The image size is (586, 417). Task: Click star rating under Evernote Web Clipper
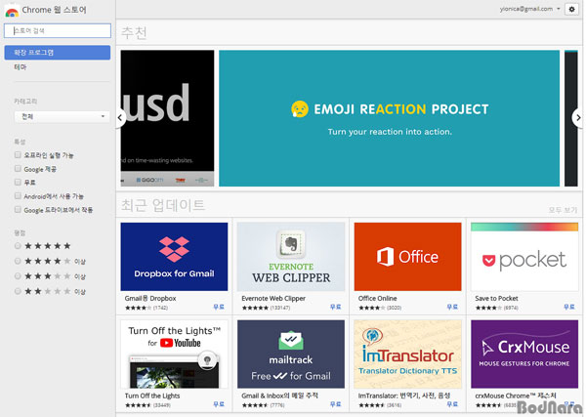[x=255, y=308]
